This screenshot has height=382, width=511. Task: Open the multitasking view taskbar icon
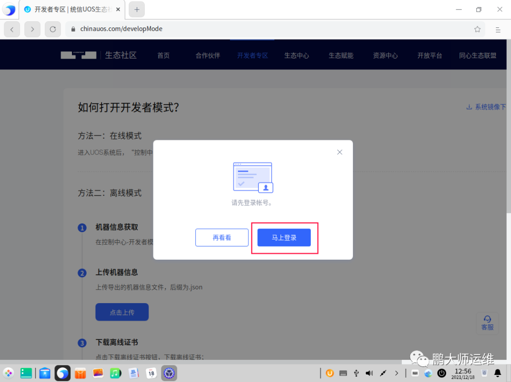pos(26,373)
